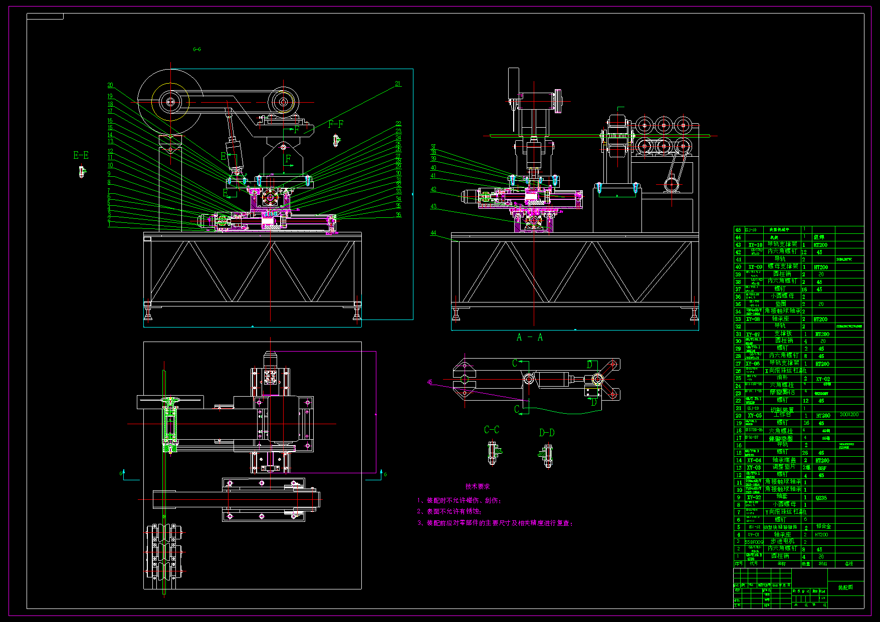Select code XY-06 in the parts list
Viewport: 880px width, 622px height.
point(753,364)
